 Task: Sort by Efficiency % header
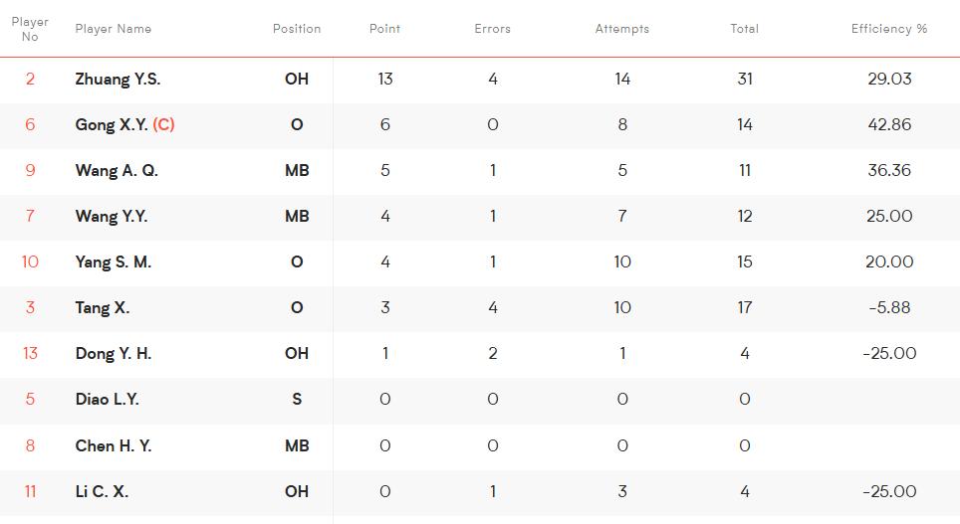click(x=889, y=29)
